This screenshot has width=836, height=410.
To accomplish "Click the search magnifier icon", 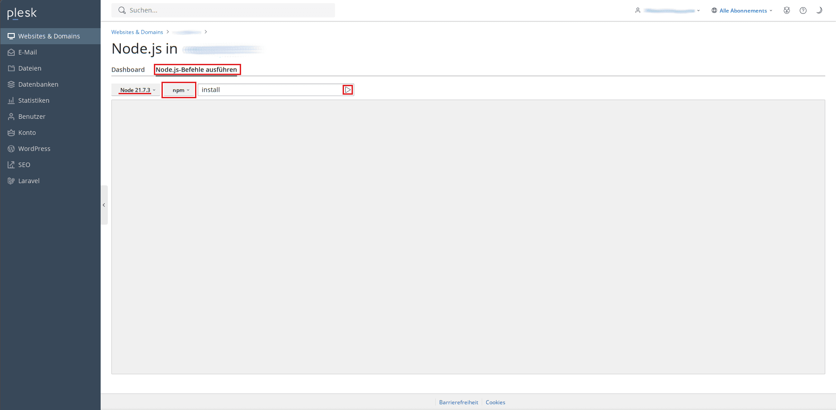I will [x=122, y=10].
